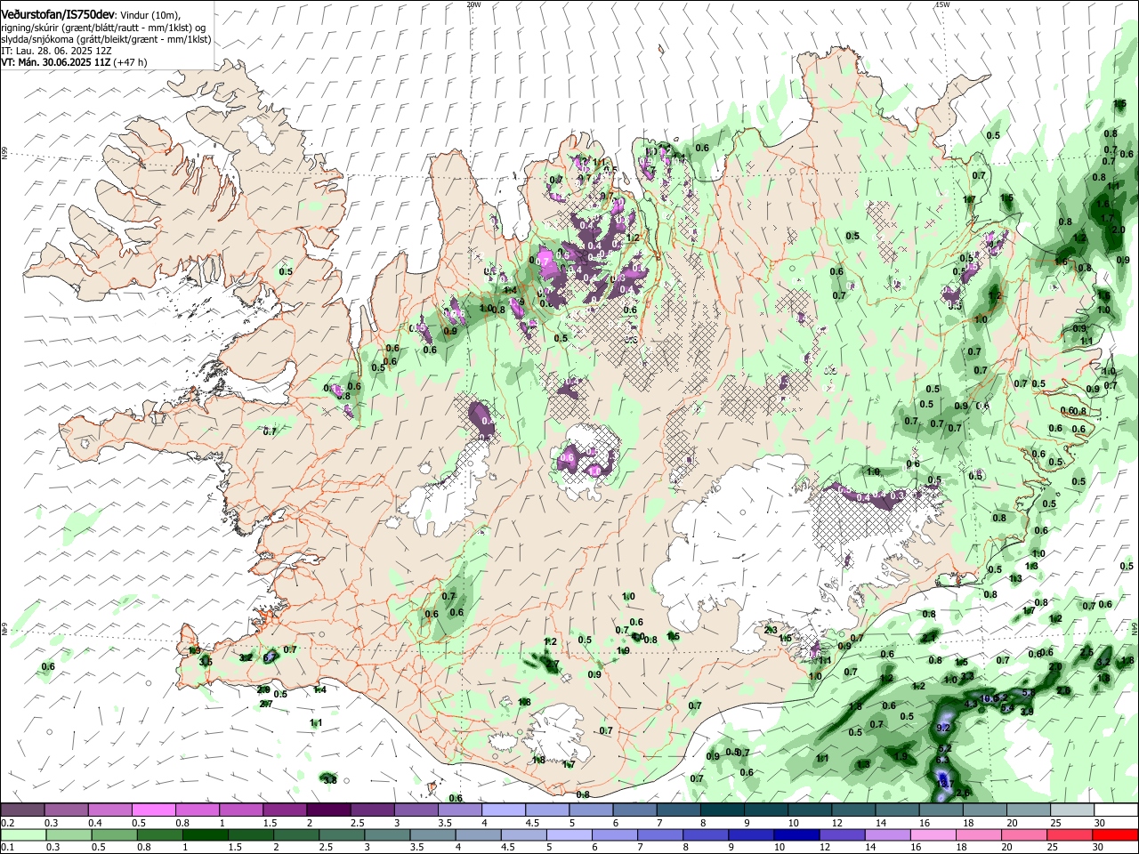
Task: Click the 4.3 rainfall value on map
Action: point(970,704)
